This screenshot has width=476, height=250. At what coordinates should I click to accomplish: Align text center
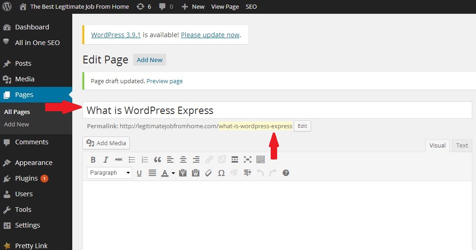pos(183,160)
